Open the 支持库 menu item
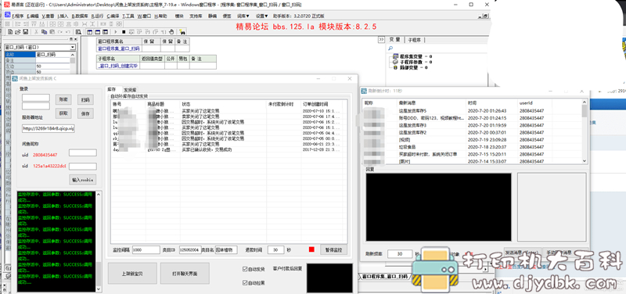Image resolution: width=626 pixels, height=294 pixels. [196, 16]
